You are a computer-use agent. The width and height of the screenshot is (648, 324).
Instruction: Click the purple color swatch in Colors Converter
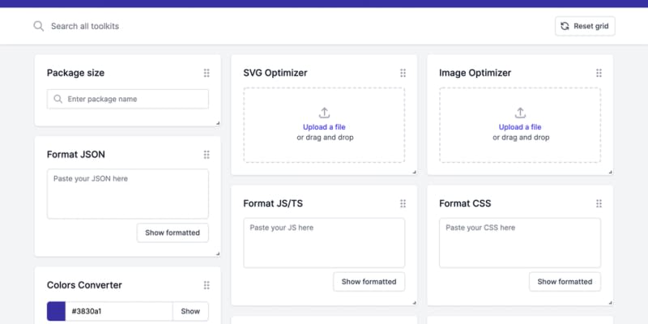click(x=57, y=311)
